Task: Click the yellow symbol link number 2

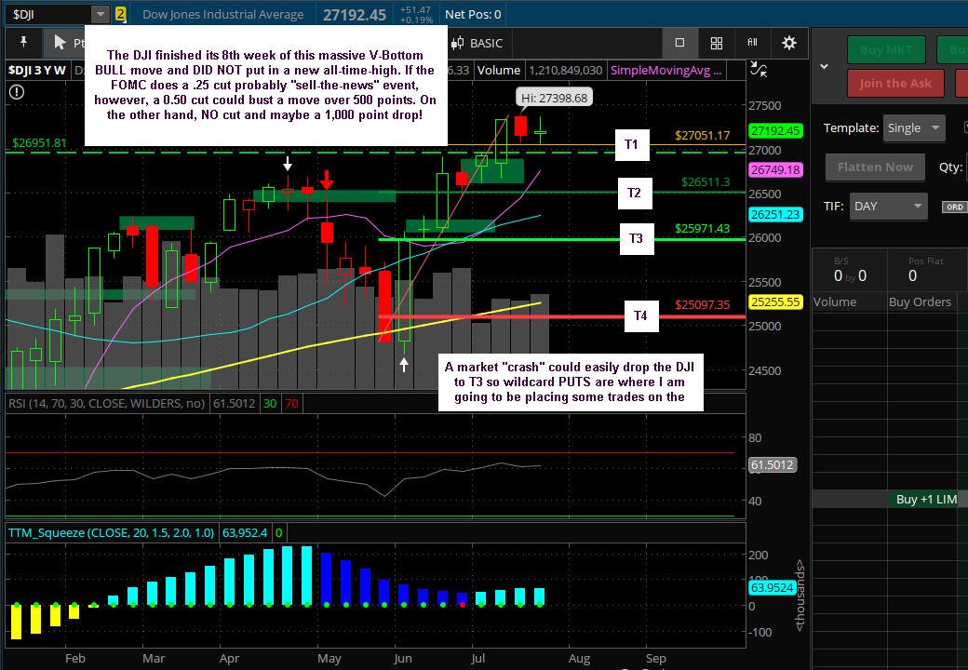Action: coord(120,14)
